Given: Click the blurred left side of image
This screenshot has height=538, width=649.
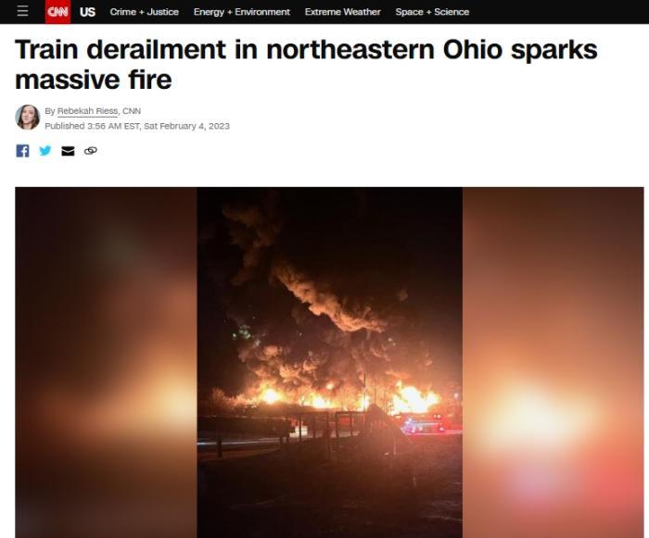Looking at the screenshot, I should click(x=106, y=363).
